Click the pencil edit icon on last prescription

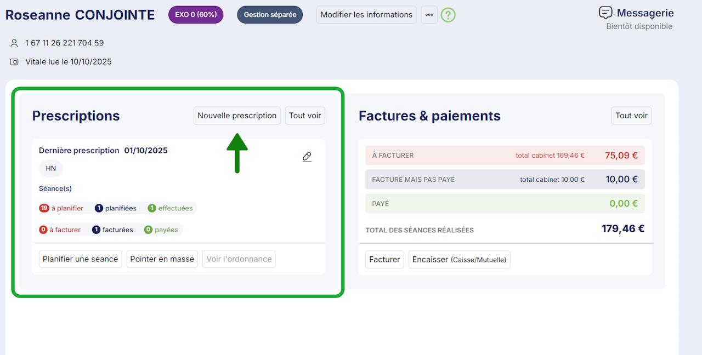[307, 157]
